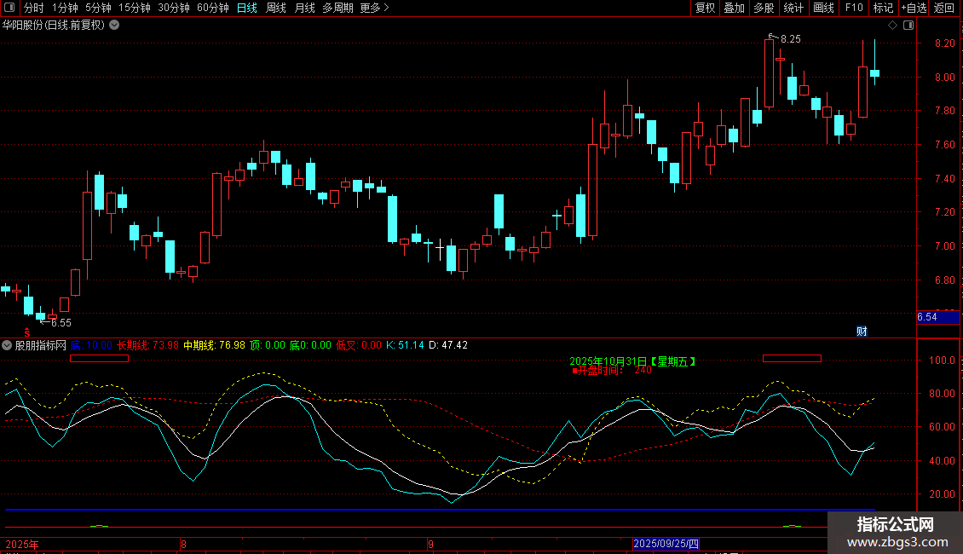Viewport: 963px width, 554px height.
Task: Click the 8.25 high price label
Action: 790,39
